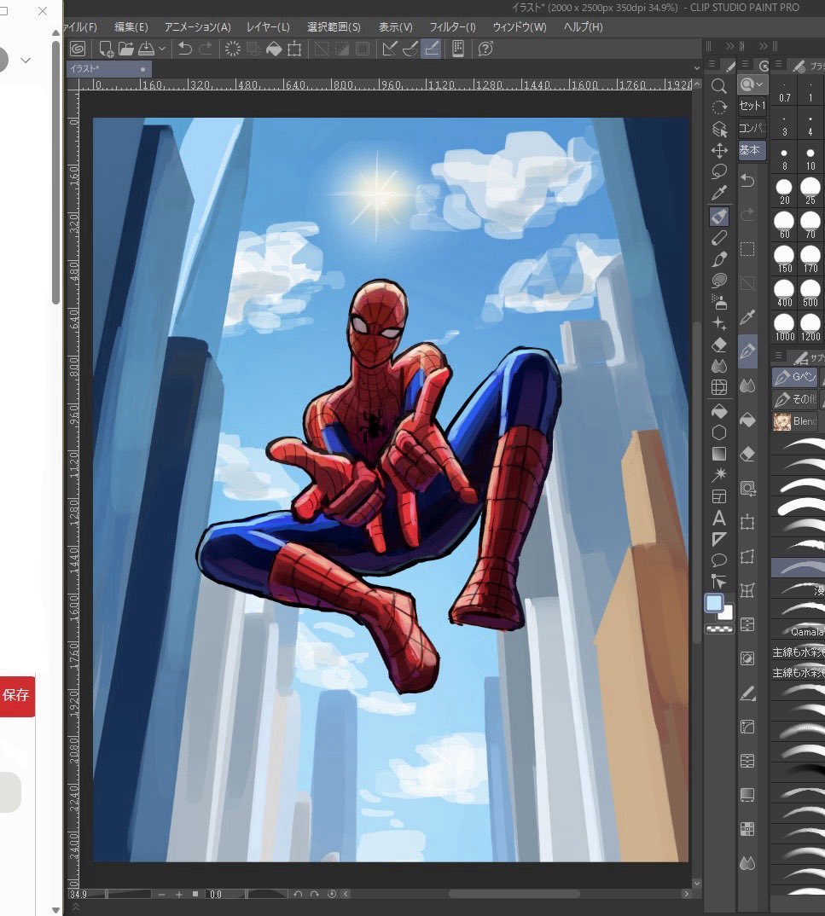Select transparent color checkered swatch
The image size is (825, 916).
(x=720, y=629)
